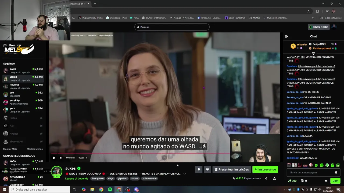344x193 pixels.
Task: Click the green Inscrever-se button
Action: [265, 169]
